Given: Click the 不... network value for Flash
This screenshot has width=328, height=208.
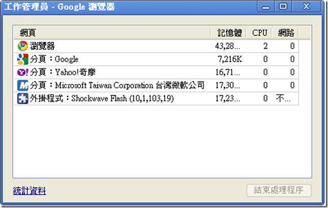Looking at the screenshot, I should click(283, 98).
